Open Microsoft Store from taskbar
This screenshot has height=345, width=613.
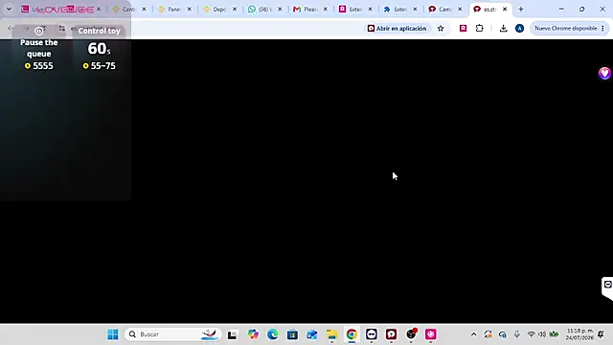pyautogui.click(x=292, y=334)
